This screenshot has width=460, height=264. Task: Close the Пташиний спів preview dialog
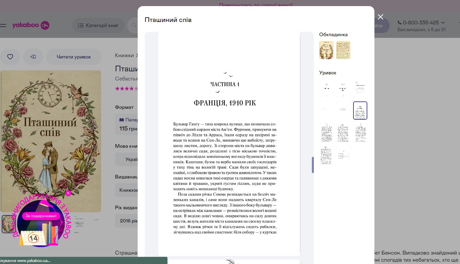tap(381, 17)
